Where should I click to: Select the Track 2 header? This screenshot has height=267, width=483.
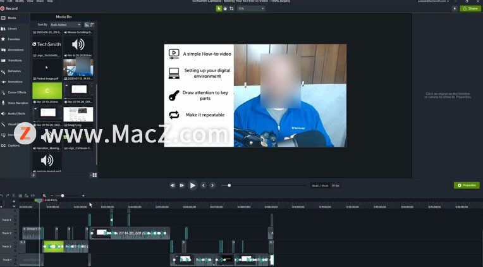(x=7, y=246)
